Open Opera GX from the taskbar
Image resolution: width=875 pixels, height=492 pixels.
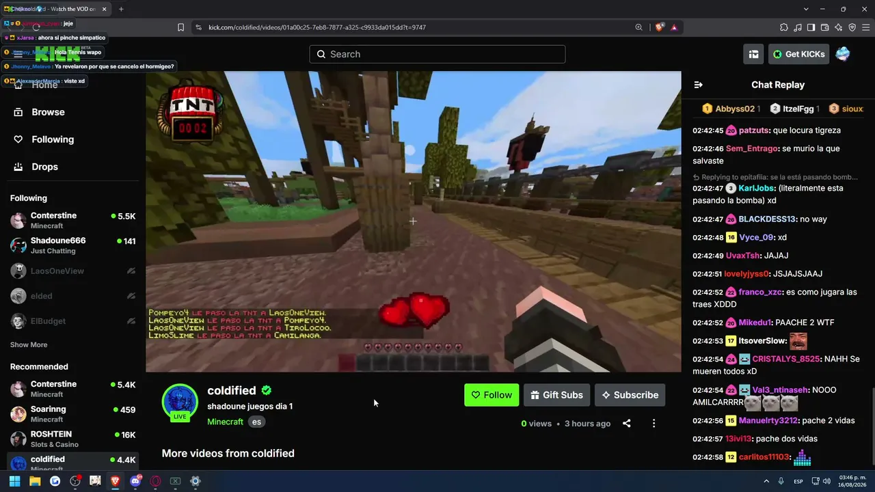pyautogui.click(x=155, y=481)
